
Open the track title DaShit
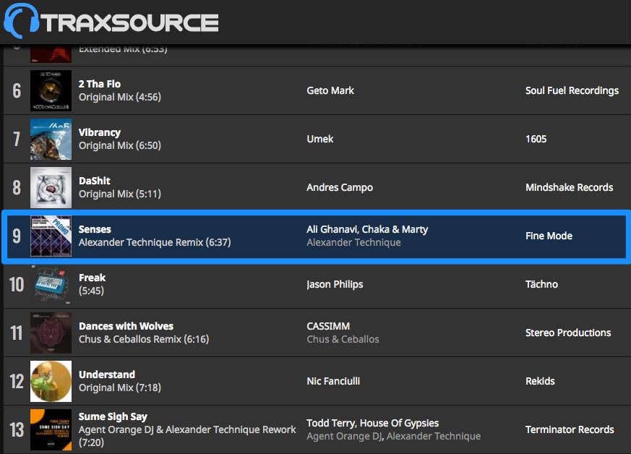94,181
